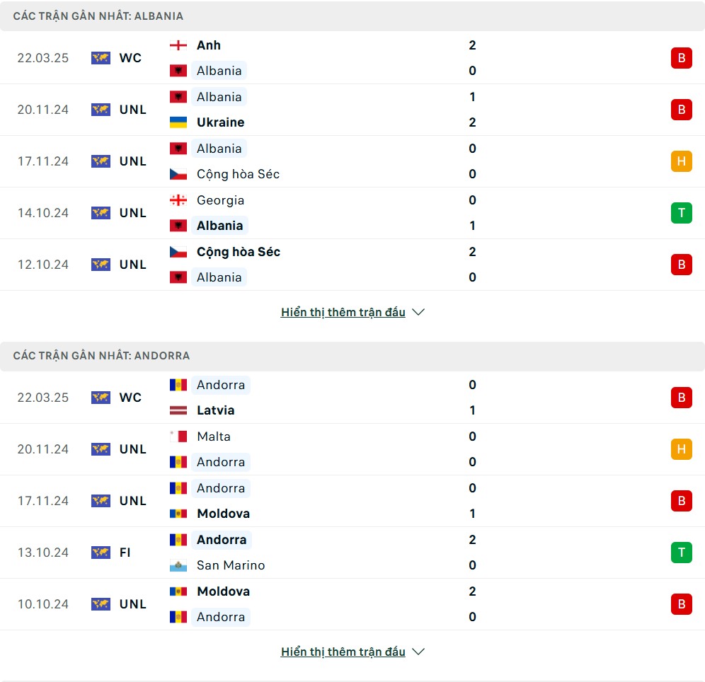The image size is (705, 682).
Task: Expand more Albania matches via chevron
Action: click(418, 312)
